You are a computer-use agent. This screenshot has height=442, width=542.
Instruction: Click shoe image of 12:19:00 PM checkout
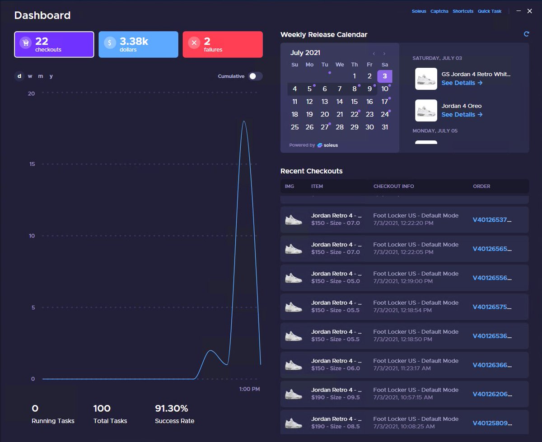(x=294, y=278)
